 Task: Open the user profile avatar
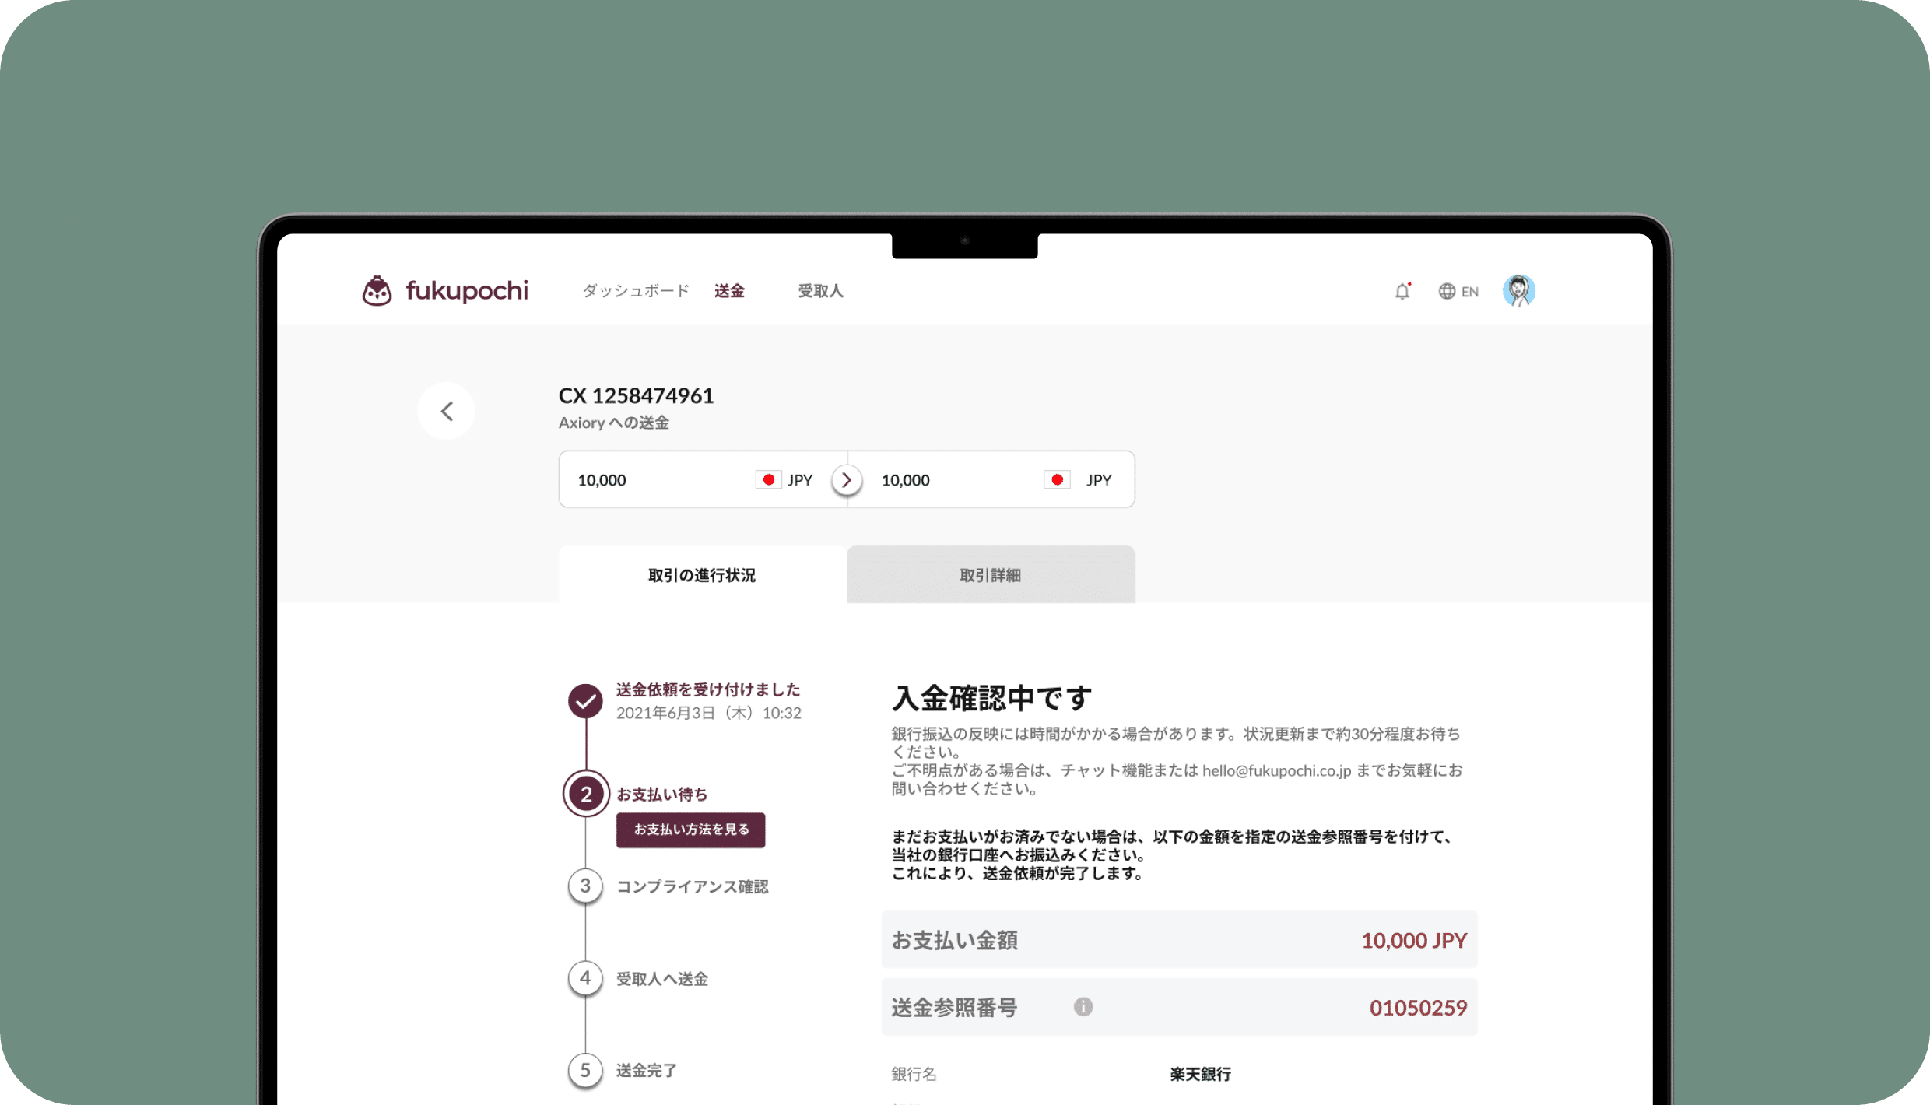point(1518,291)
